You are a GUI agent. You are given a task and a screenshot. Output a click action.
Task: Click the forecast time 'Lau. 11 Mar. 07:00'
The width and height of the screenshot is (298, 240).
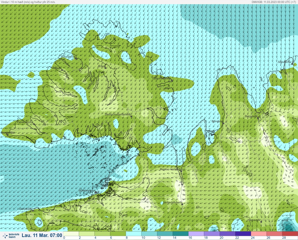pos(42,236)
